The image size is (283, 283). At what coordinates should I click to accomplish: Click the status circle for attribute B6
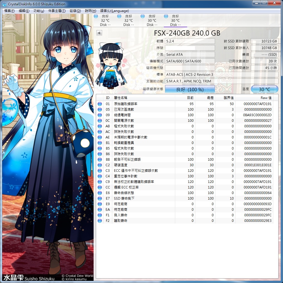pos(100,154)
